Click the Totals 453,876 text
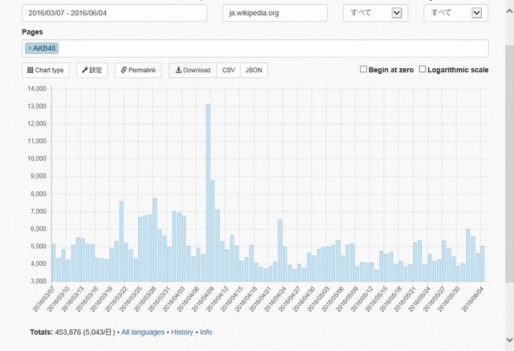 [55, 332]
